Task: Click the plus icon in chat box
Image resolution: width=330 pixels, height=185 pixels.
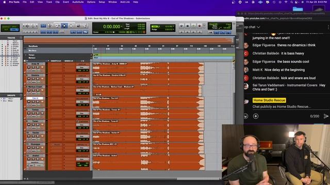Action: (x=256, y=116)
